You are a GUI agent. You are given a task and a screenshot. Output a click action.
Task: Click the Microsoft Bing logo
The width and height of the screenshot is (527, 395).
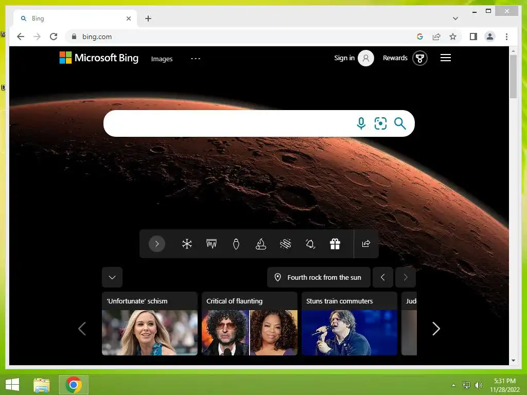pos(99,58)
